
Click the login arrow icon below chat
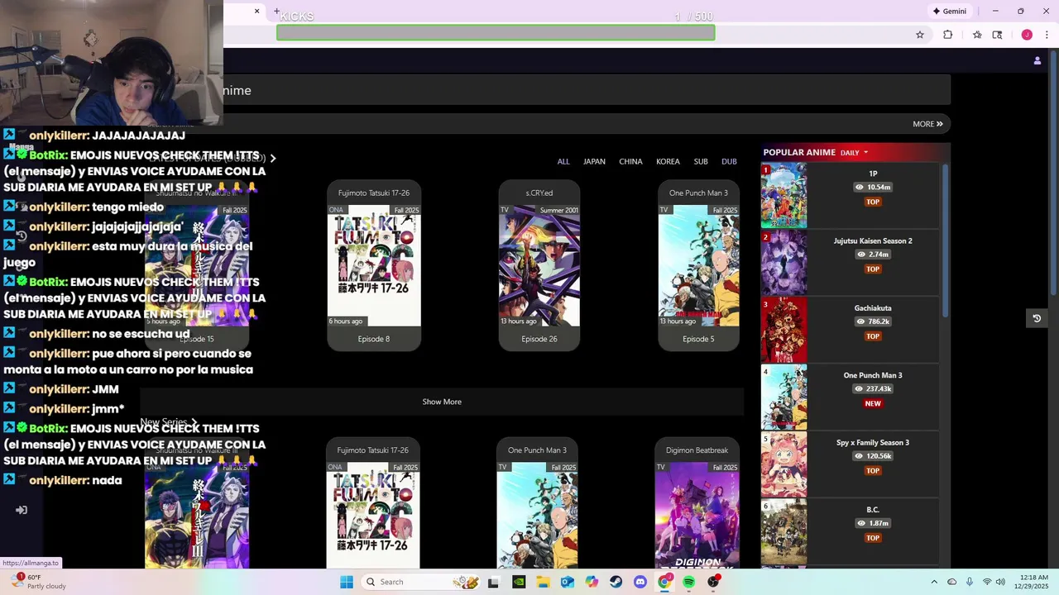(x=22, y=510)
